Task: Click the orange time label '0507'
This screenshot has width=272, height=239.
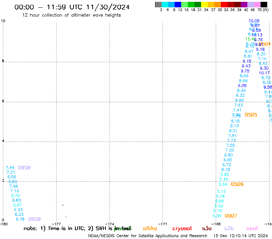Action: pos(231,216)
